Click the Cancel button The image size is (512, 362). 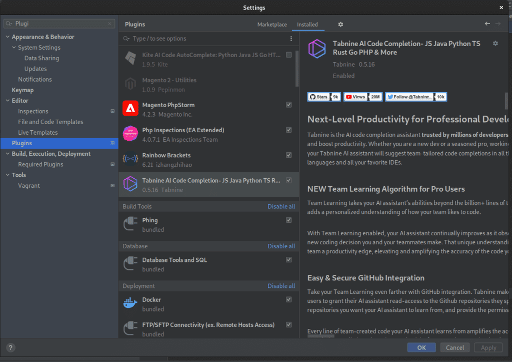coord(455,347)
